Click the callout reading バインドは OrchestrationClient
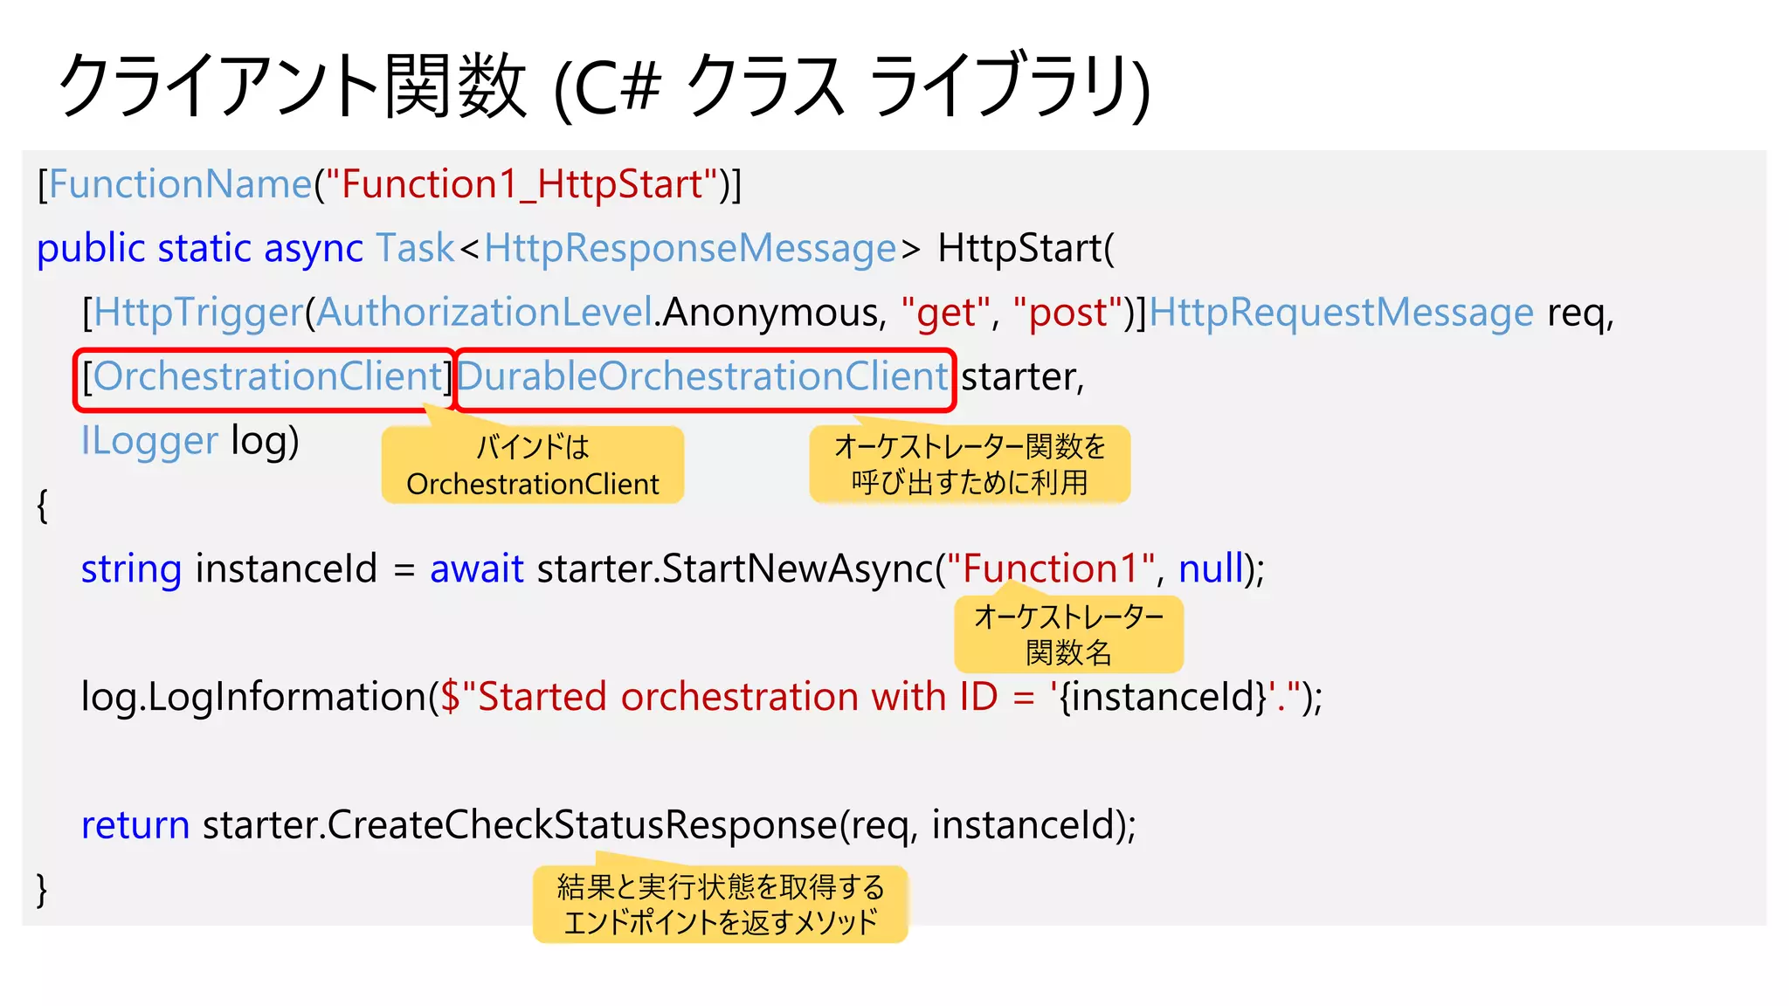 click(x=533, y=465)
